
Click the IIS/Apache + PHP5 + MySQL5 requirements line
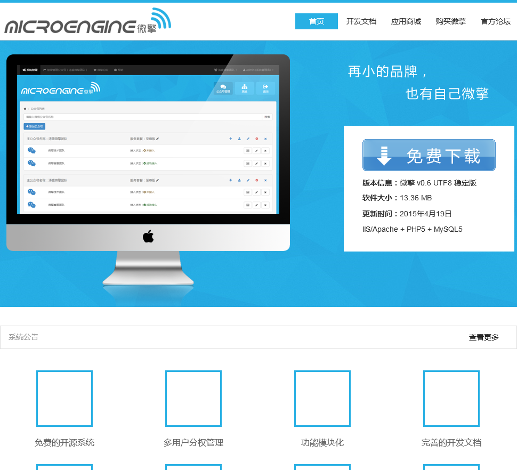[x=412, y=229]
